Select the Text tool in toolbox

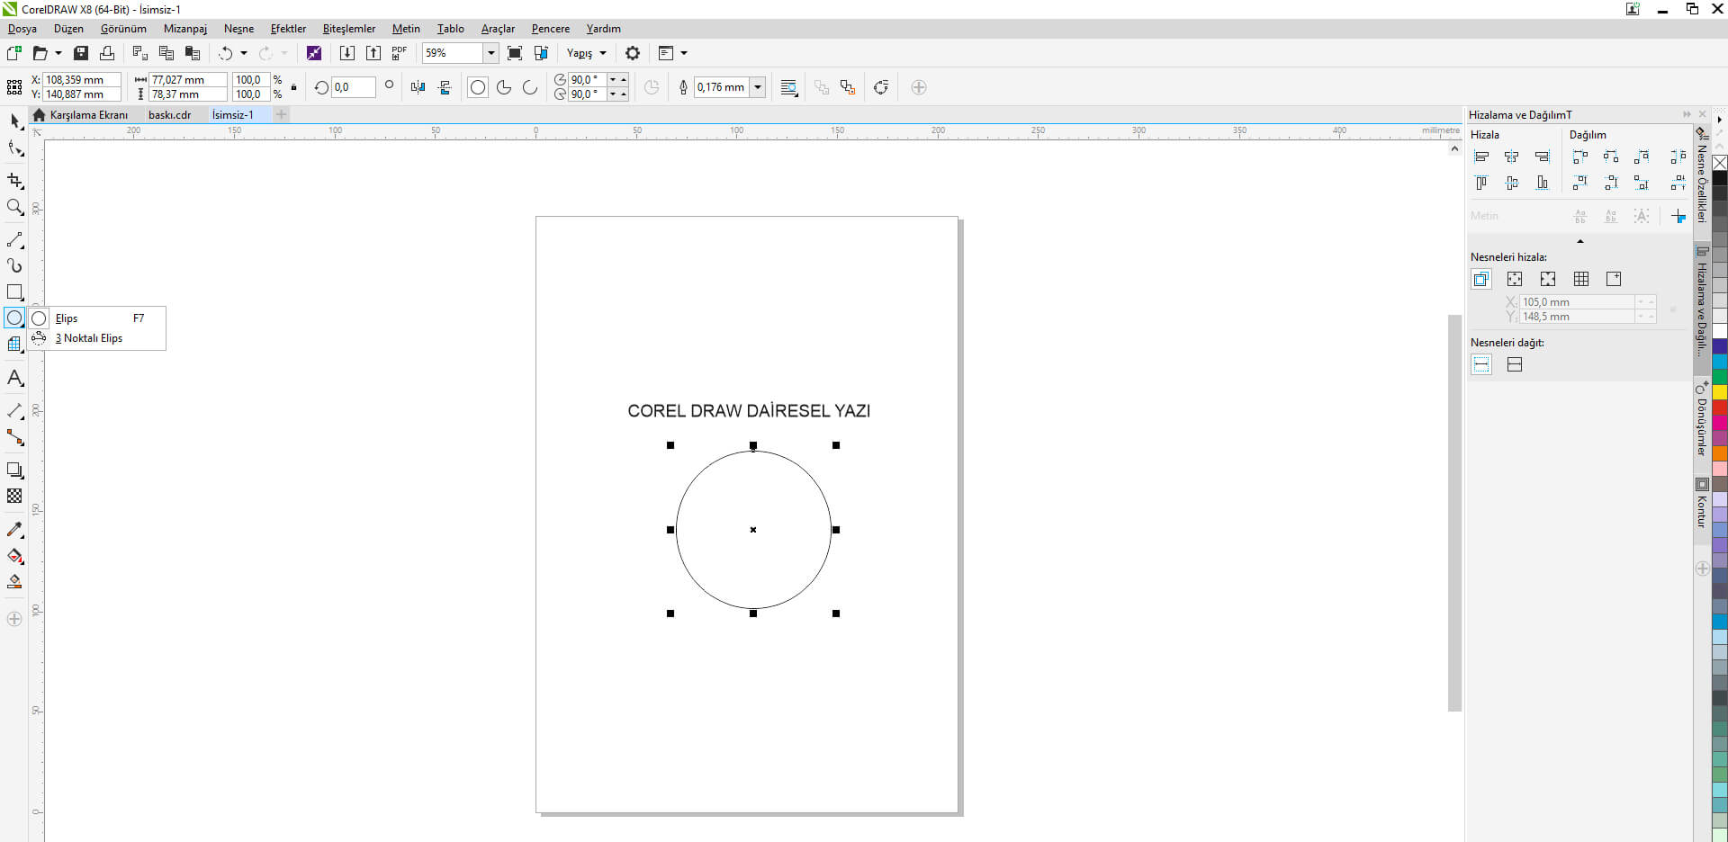coord(14,378)
